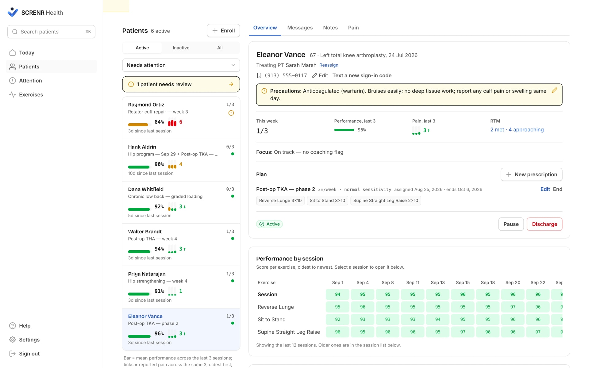Open the Notes tab
This screenshot has height=368, width=589.
[x=330, y=28]
